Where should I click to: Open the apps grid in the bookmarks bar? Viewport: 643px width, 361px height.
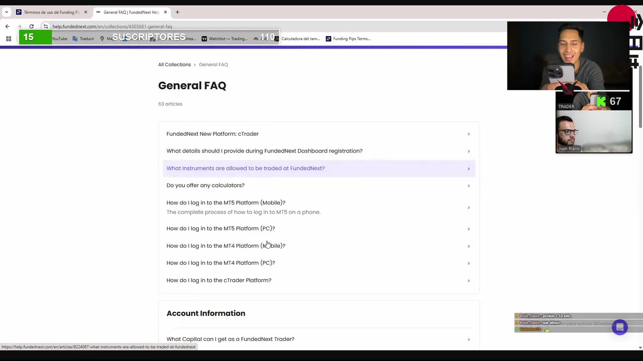click(x=9, y=39)
